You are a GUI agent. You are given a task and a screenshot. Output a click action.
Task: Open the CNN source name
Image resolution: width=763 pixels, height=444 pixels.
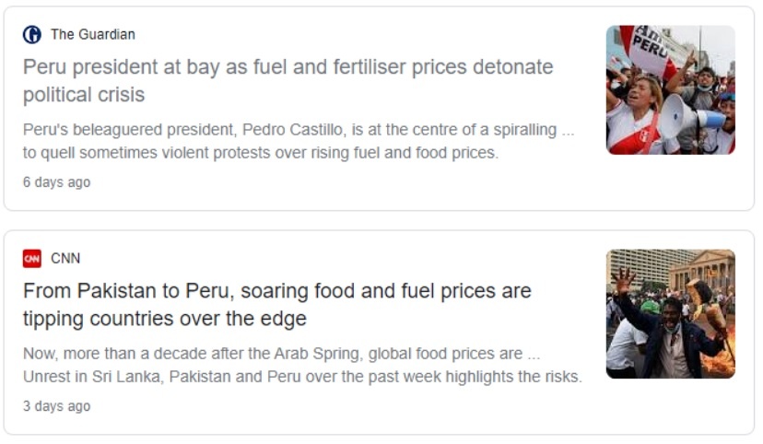coord(65,259)
